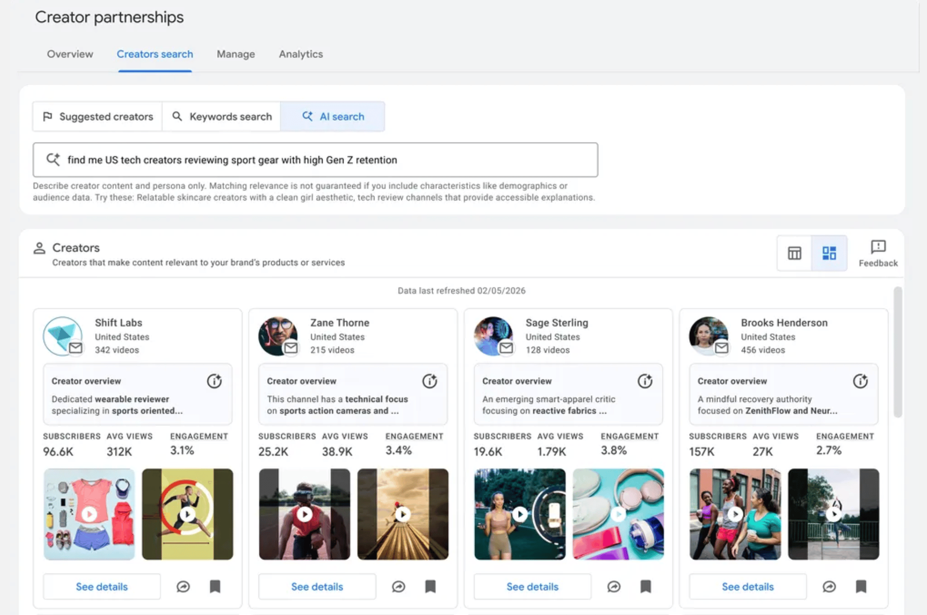Image resolution: width=927 pixels, height=615 pixels.
Task: Bookmark the Sage Sterling creator
Action: click(645, 586)
